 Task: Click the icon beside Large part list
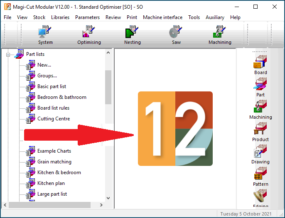coord(31,194)
